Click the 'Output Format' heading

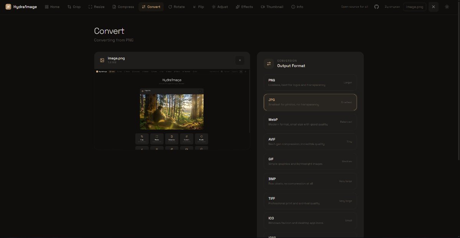tap(291, 66)
